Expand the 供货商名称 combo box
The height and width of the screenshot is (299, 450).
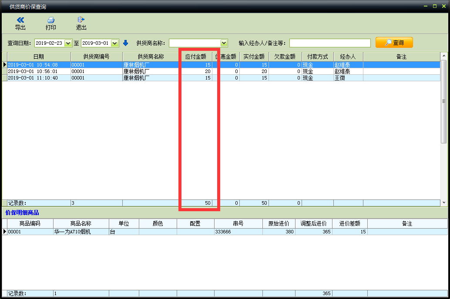click(x=224, y=43)
